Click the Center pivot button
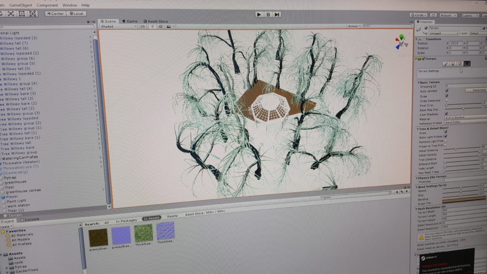Image resolution: width=487 pixels, height=274 pixels. (56, 14)
